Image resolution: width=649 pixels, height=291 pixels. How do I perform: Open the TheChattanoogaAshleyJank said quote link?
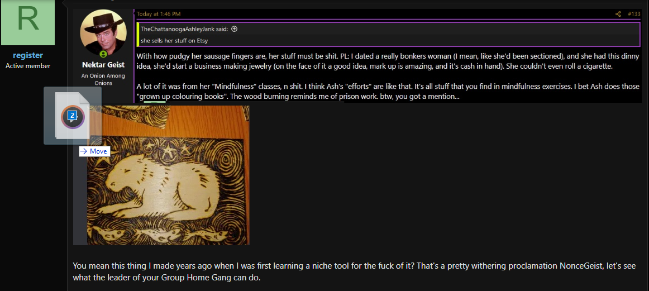184,29
